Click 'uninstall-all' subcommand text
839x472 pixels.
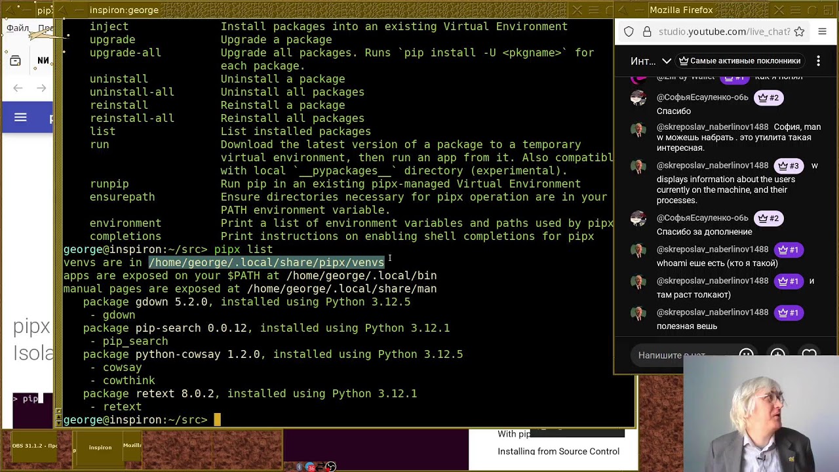(132, 92)
